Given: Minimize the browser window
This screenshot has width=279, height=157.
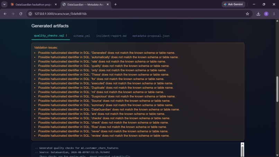Looking at the screenshot, I should point(254,4).
